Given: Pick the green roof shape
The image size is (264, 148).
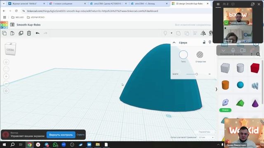Looking at the screenshot, I should tap(240, 103).
